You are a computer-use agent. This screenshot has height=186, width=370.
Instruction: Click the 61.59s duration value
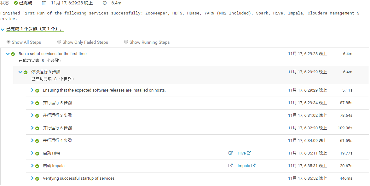point(346,141)
